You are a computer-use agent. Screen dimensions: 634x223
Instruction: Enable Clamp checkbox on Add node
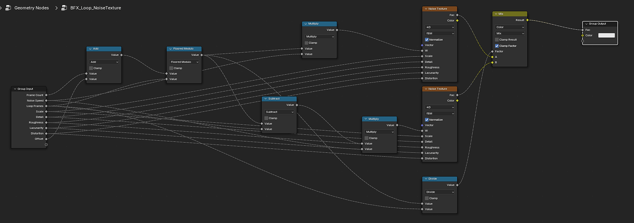91,68
